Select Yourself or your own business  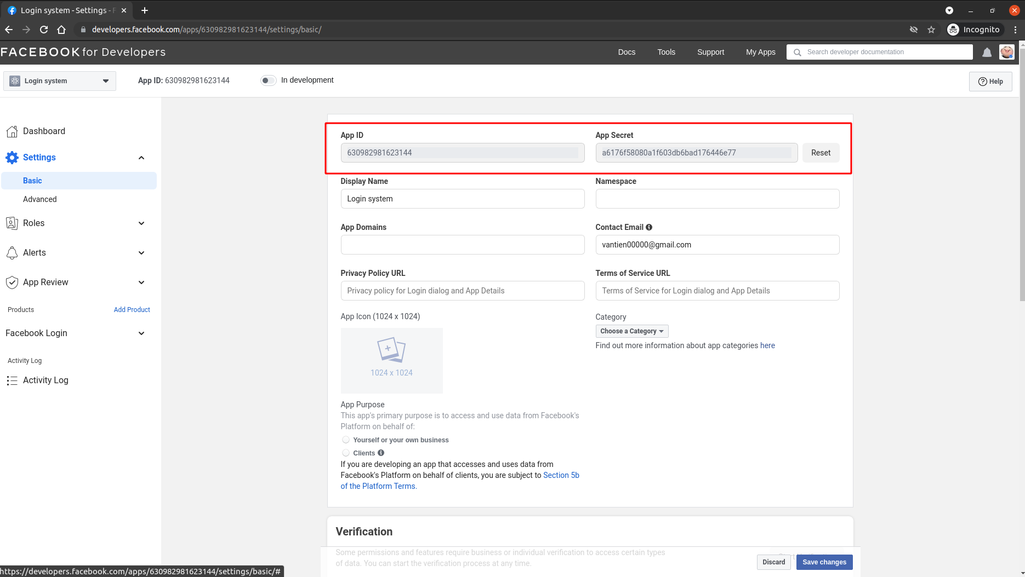coord(346,440)
